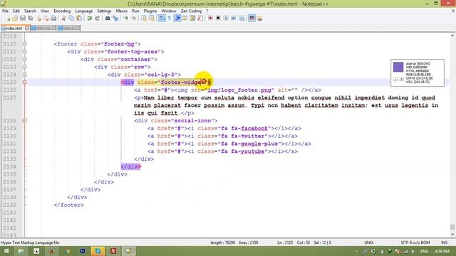
Task: Click the Zoom Out toolbar icon
Action: (133, 18)
